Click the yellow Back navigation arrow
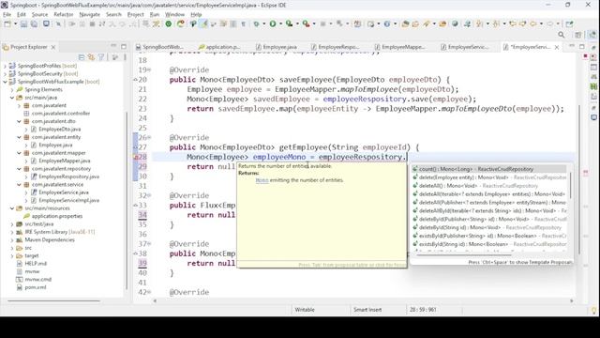This screenshot has height=338, width=600. (x=533, y=23)
